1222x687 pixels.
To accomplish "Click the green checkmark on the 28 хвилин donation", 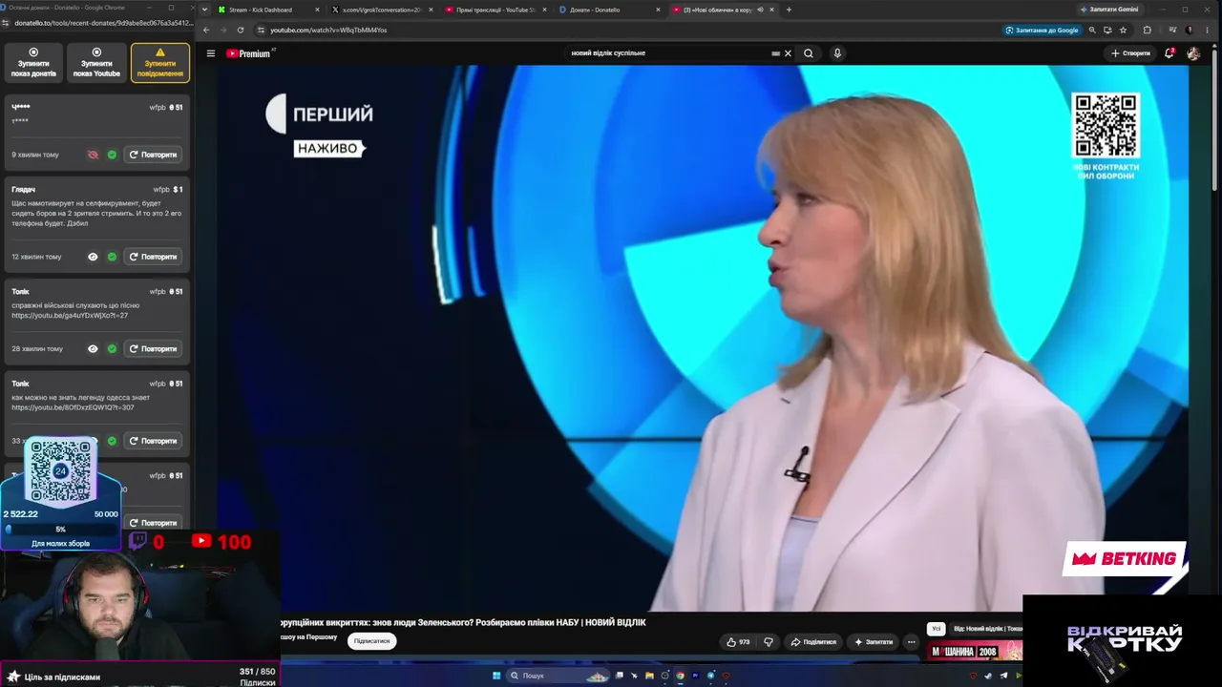I will 112,348.
